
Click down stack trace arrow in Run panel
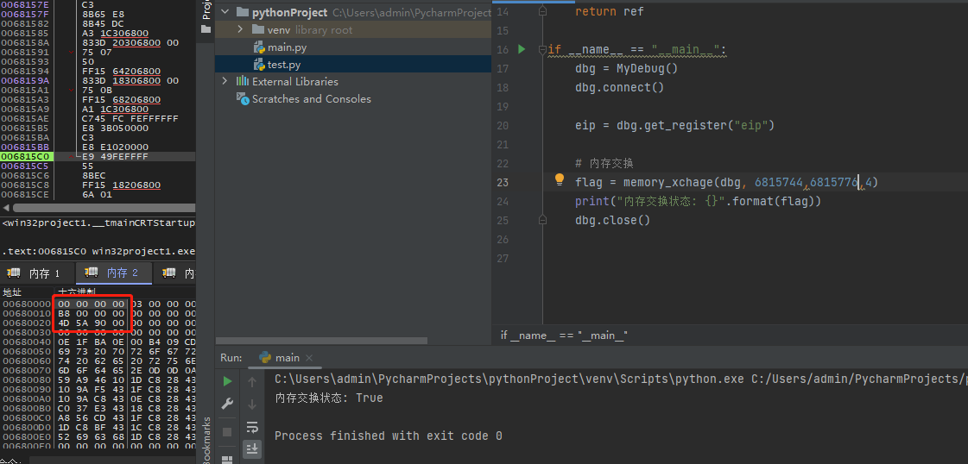click(x=252, y=404)
